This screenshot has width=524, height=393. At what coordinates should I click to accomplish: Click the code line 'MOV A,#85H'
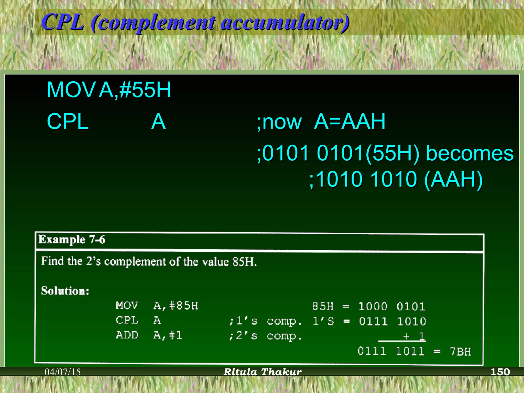157,306
